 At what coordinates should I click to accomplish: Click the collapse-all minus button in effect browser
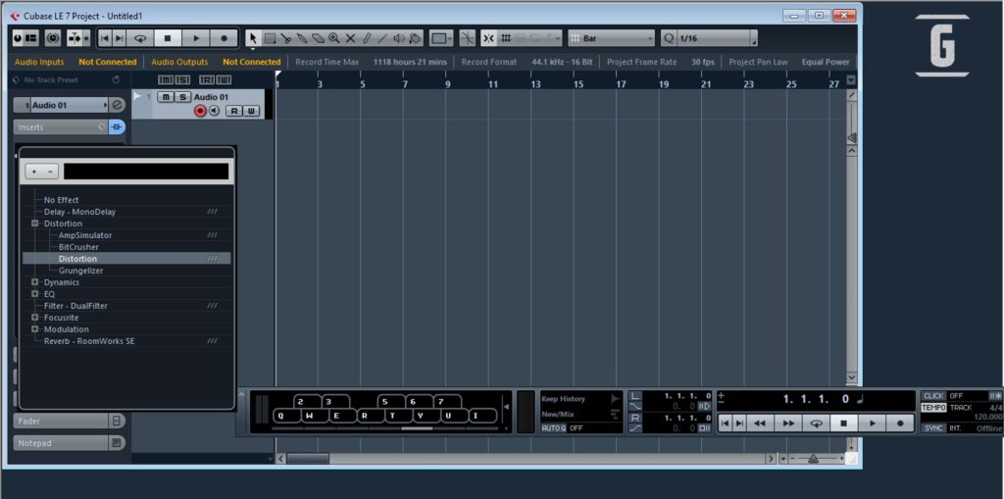pos(51,172)
